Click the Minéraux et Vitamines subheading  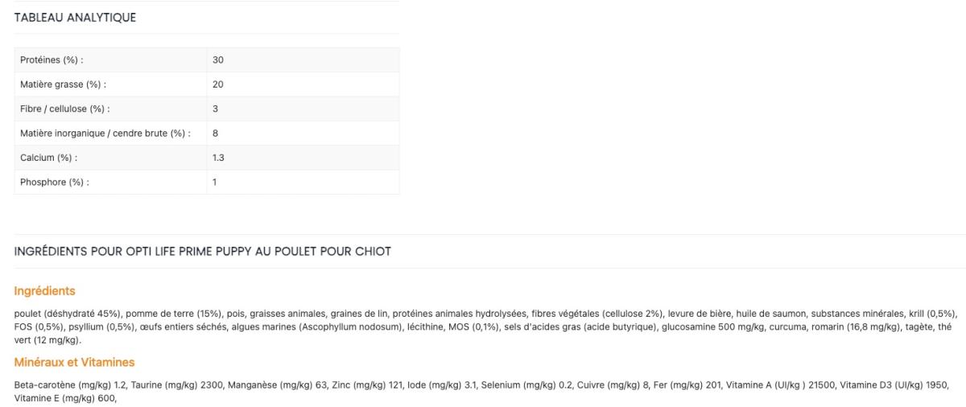point(74,363)
